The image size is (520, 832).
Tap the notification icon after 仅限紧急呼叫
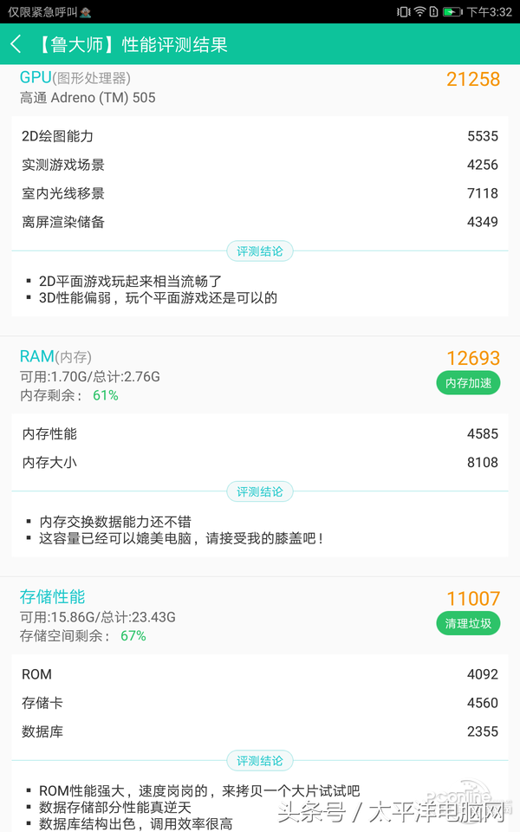(85, 12)
